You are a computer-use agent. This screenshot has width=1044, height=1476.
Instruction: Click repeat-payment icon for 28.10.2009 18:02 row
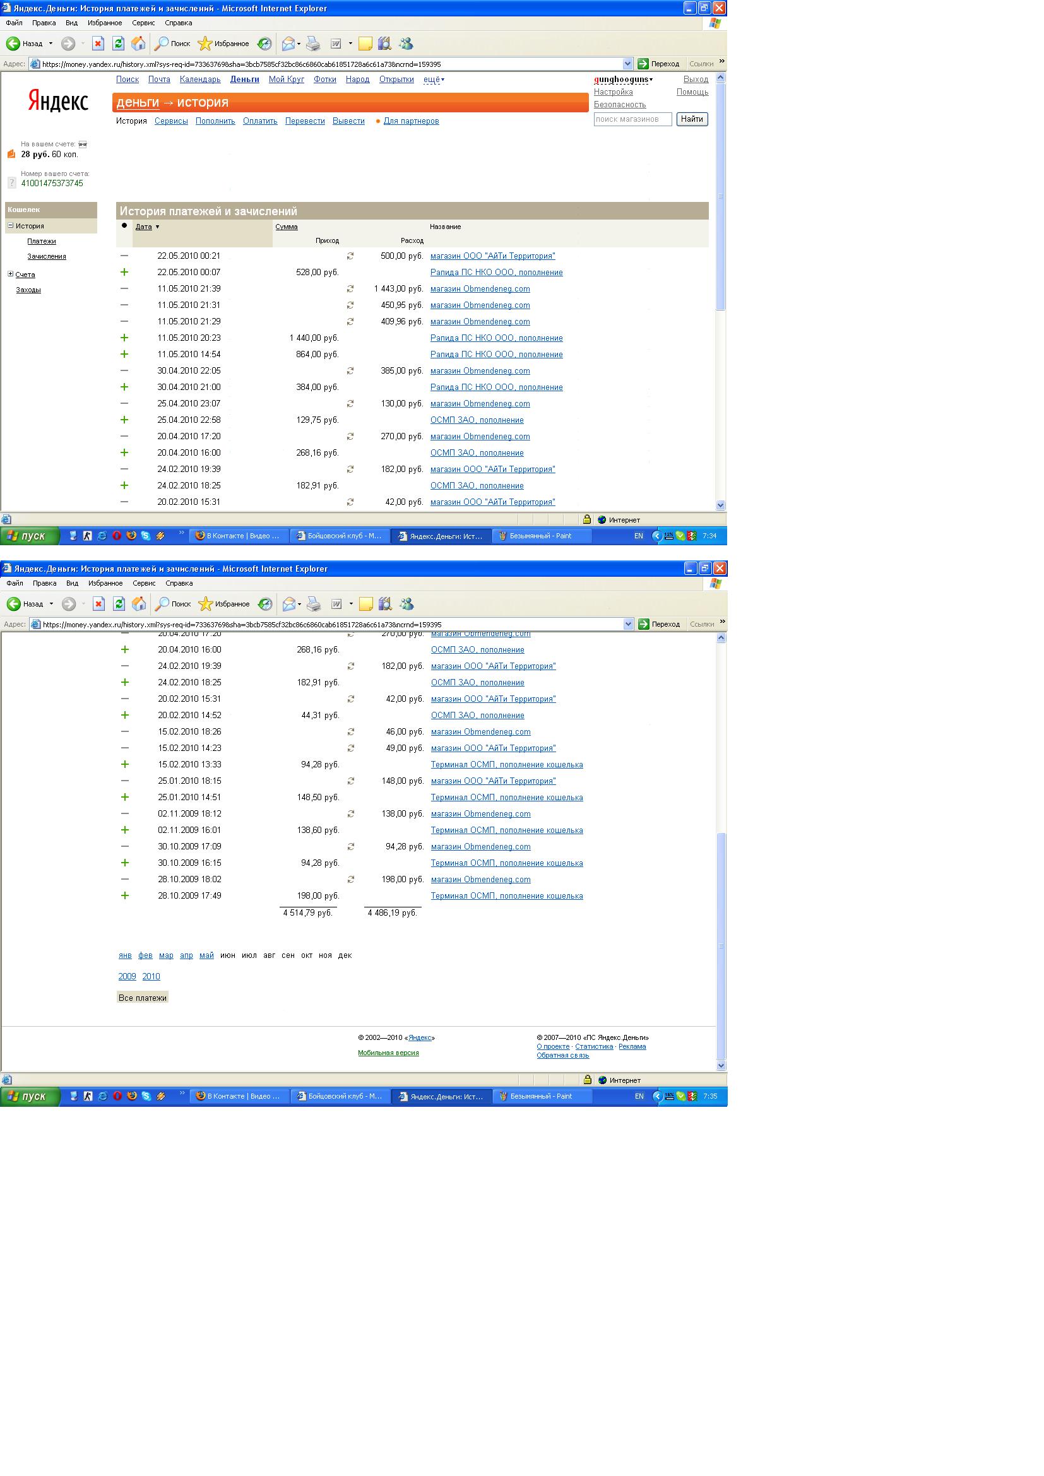tap(351, 880)
